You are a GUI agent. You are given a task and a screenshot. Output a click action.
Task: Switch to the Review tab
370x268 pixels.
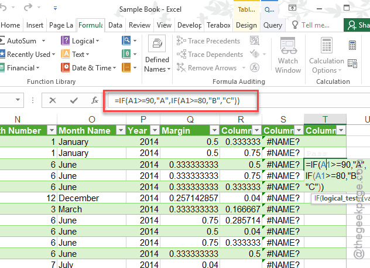pyautogui.click(x=139, y=25)
